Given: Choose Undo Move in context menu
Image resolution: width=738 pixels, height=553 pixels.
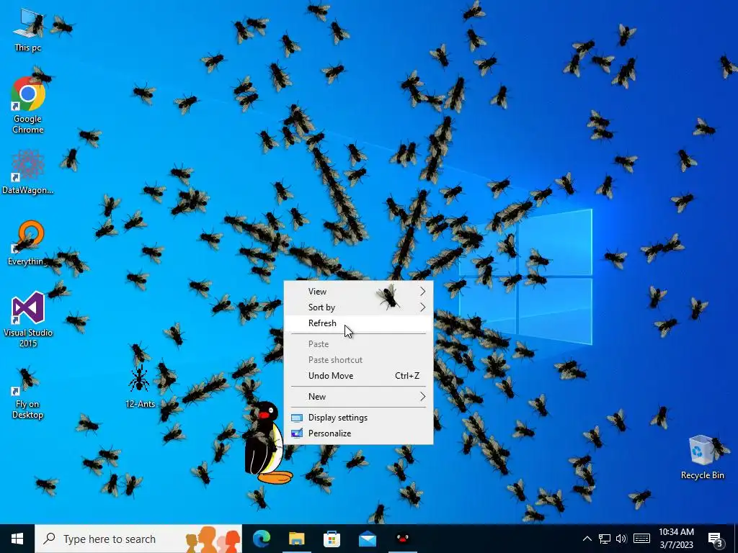Looking at the screenshot, I should tap(358, 376).
